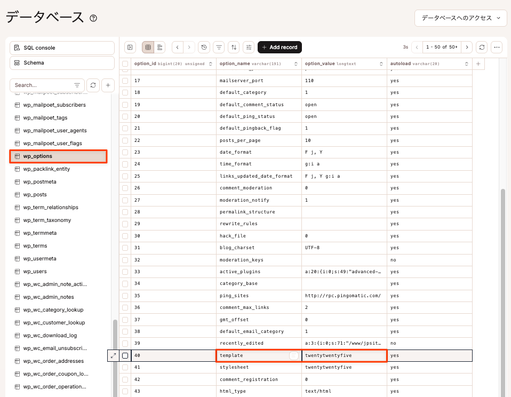Go back in navigation history
Image resolution: width=511 pixels, height=397 pixels.
tap(177, 47)
